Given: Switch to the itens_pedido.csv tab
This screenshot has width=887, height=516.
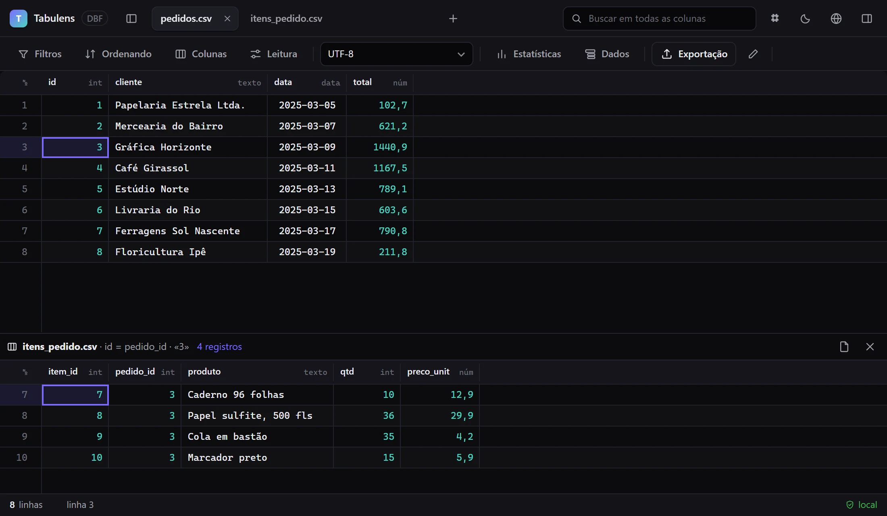Looking at the screenshot, I should click(286, 19).
